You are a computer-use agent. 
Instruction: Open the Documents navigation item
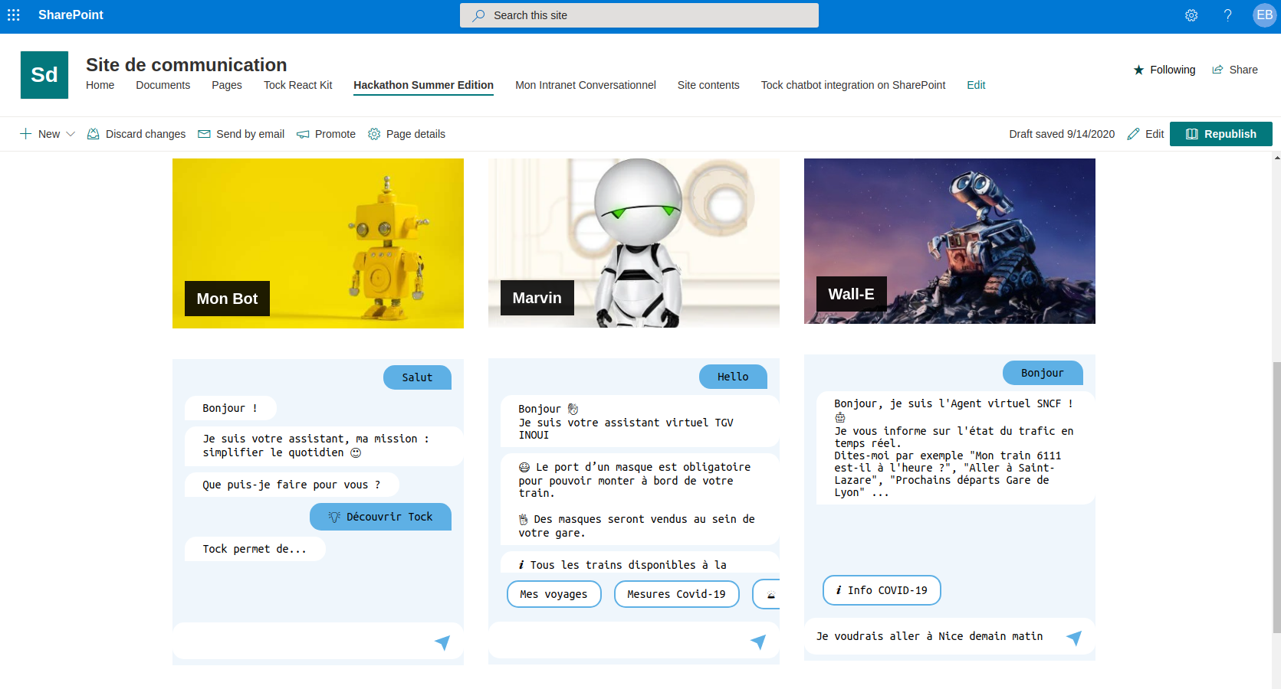[x=163, y=85]
